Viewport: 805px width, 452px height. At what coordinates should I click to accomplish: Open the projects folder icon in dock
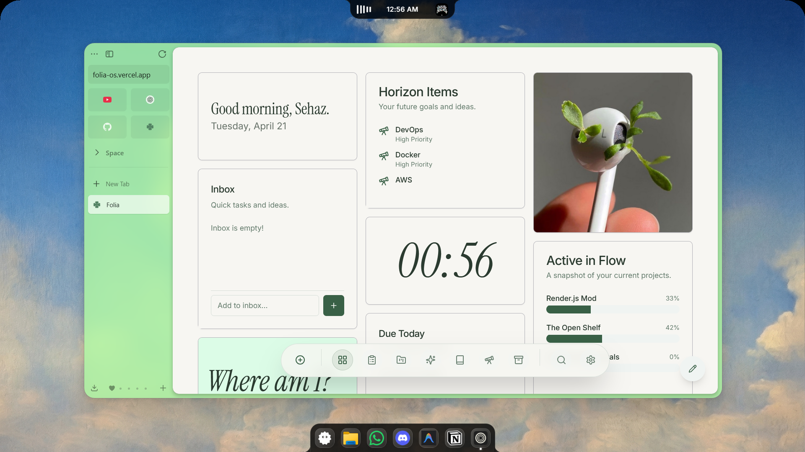point(401,360)
